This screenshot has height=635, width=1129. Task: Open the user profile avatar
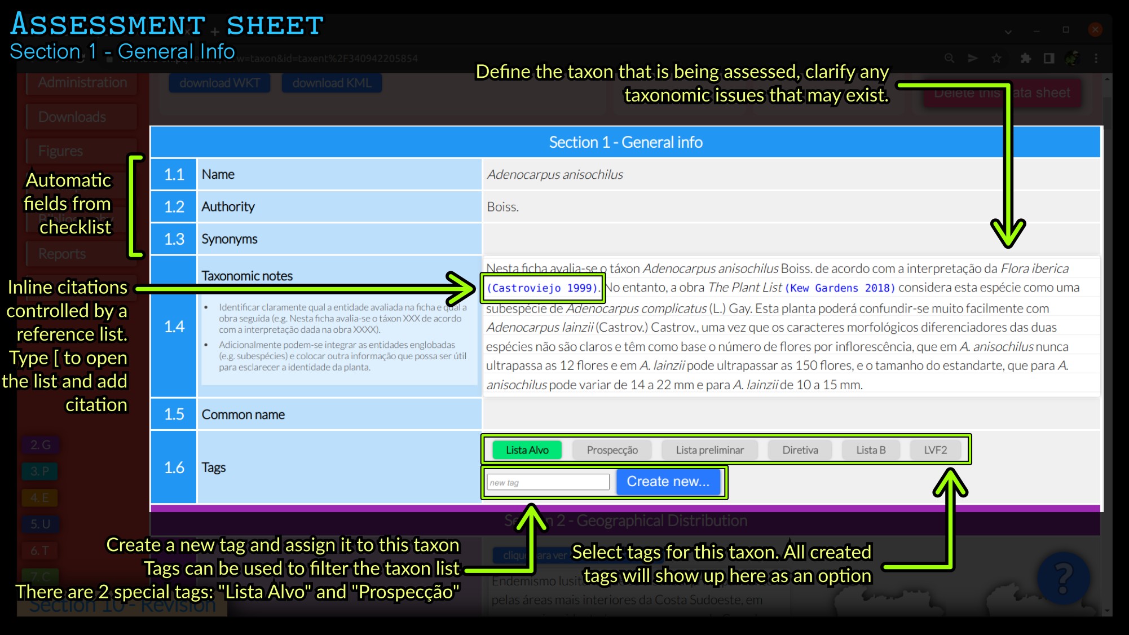pyautogui.click(x=1072, y=58)
